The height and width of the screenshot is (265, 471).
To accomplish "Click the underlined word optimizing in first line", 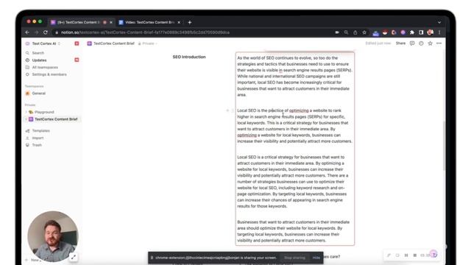I will click(299, 110).
